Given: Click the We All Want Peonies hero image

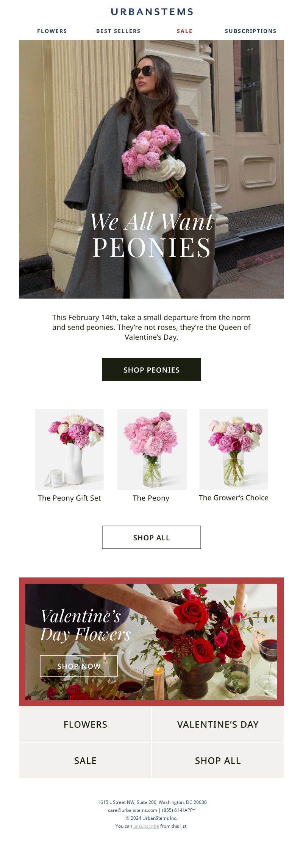Looking at the screenshot, I should (151, 169).
